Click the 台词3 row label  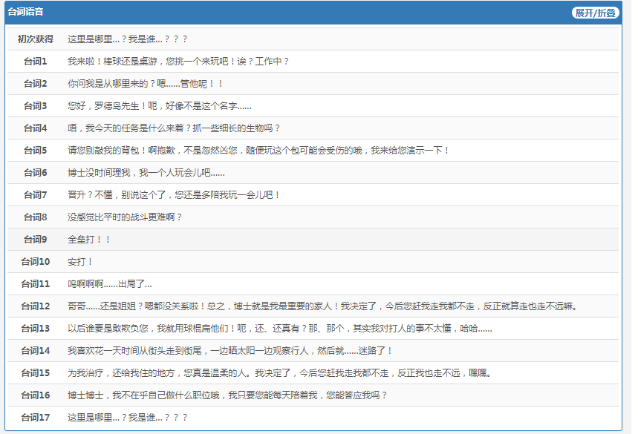coord(36,105)
